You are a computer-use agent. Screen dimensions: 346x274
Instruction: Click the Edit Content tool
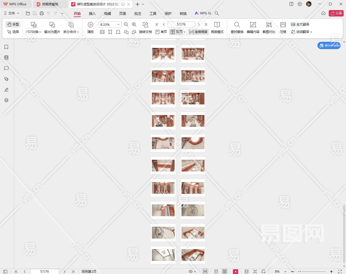click(253, 25)
